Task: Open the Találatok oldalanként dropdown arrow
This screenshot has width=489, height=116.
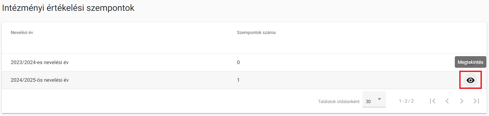Action: 379,99
